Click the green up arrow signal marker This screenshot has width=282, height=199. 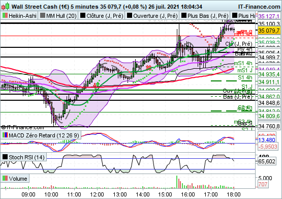point(98,84)
